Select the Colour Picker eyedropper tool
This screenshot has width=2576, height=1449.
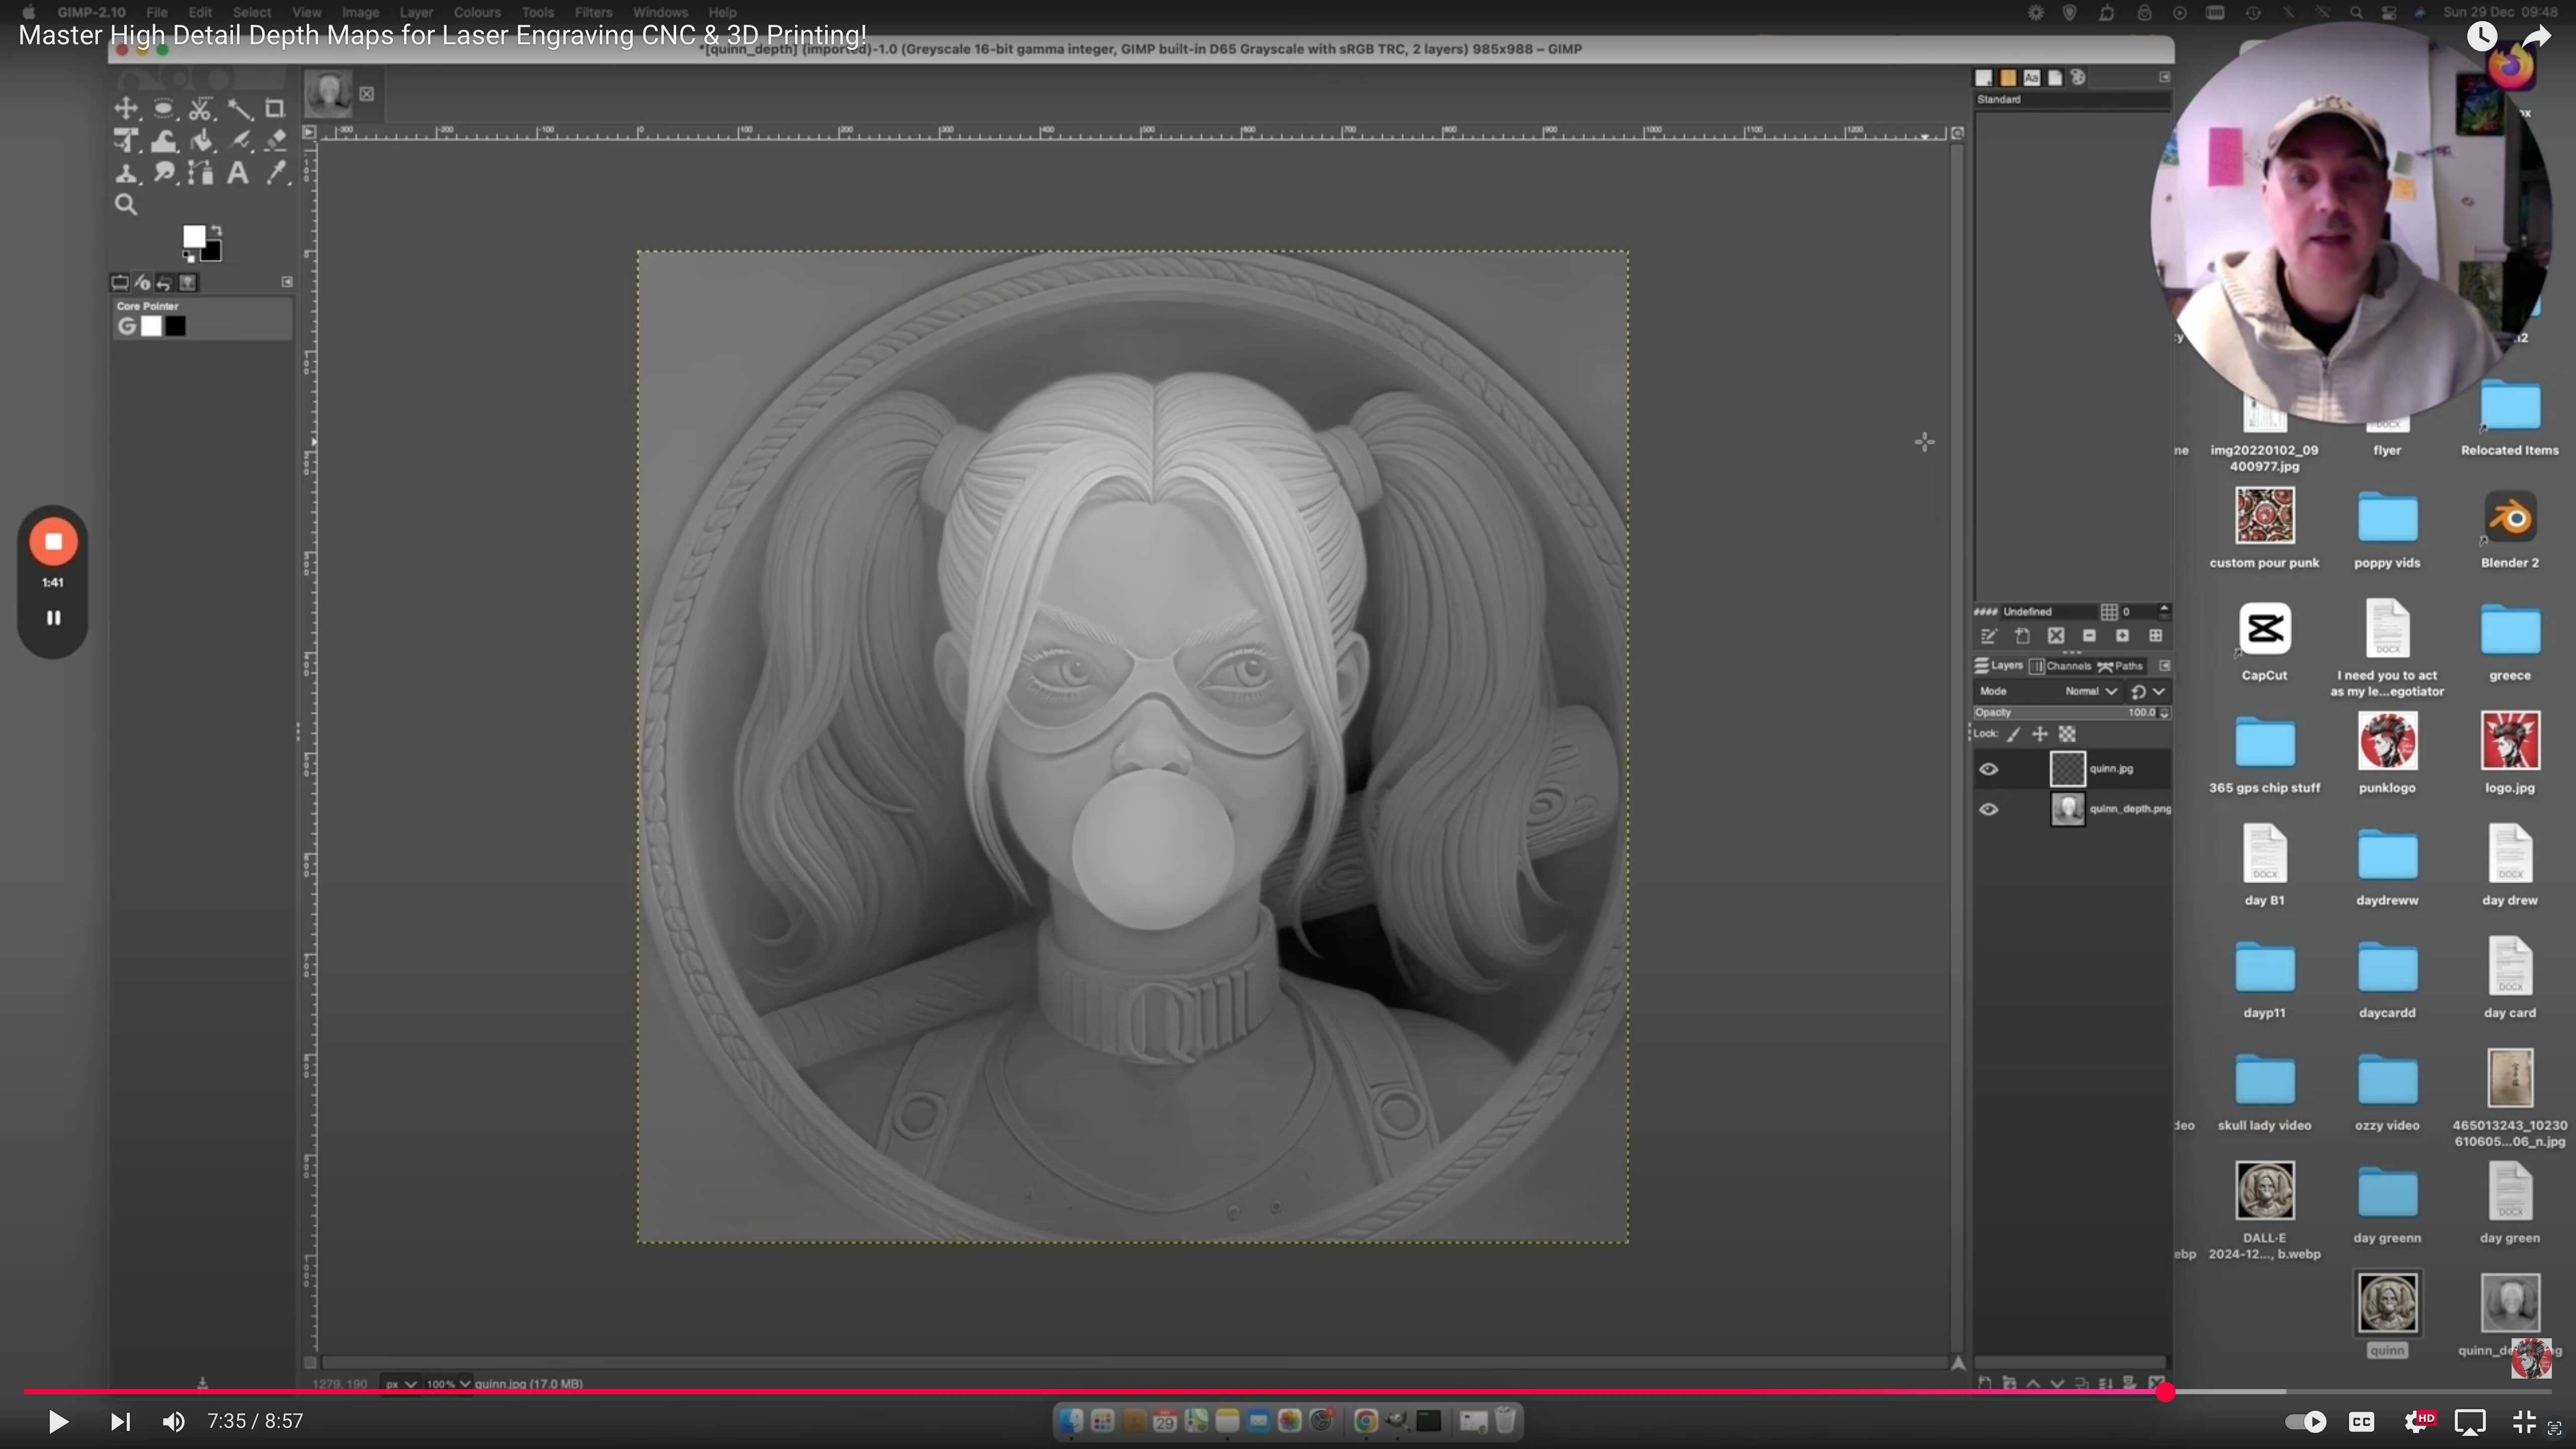point(277,173)
